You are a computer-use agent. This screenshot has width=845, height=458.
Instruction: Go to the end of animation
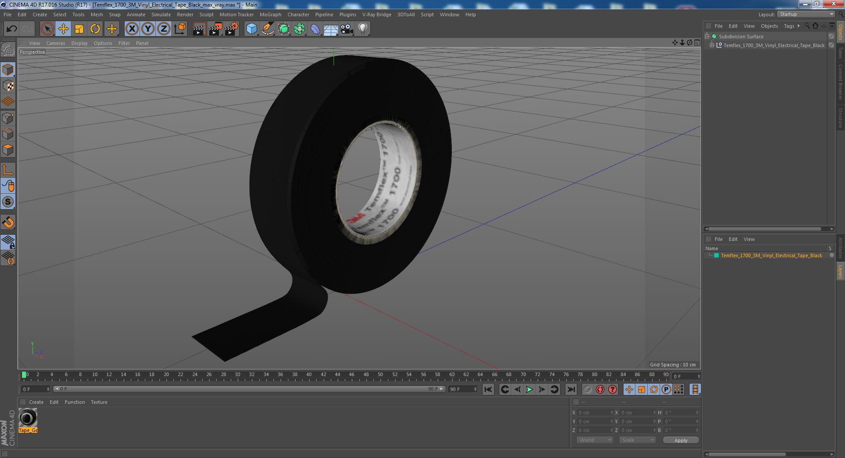pyautogui.click(x=571, y=389)
